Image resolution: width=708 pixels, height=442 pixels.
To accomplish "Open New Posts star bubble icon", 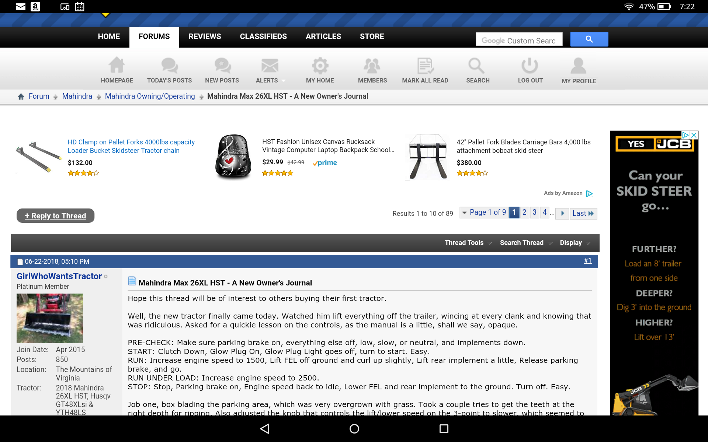I will coord(222,66).
